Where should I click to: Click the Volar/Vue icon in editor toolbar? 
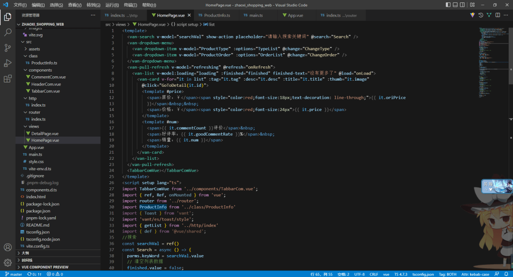coord(489,15)
